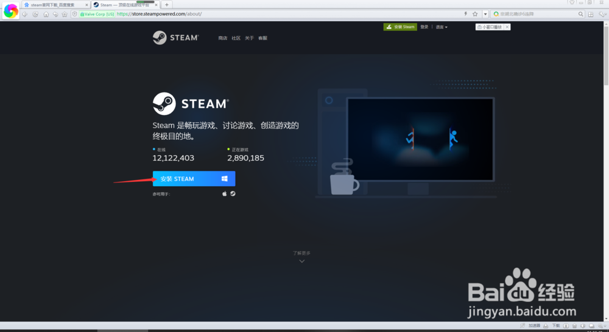Click the in-game count 2,890,185
Image resolution: width=609 pixels, height=332 pixels.
(x=245, y=158)
